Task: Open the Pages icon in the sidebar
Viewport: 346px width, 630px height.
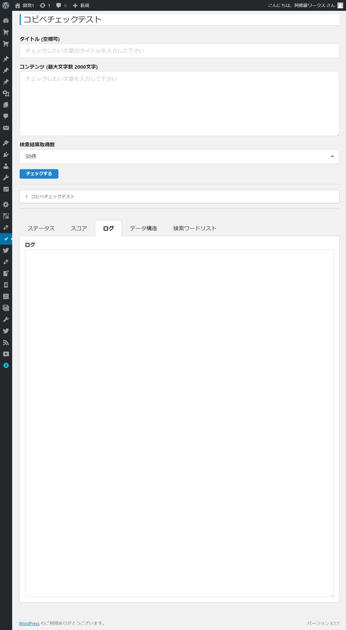Action: (x=6, y=105)
